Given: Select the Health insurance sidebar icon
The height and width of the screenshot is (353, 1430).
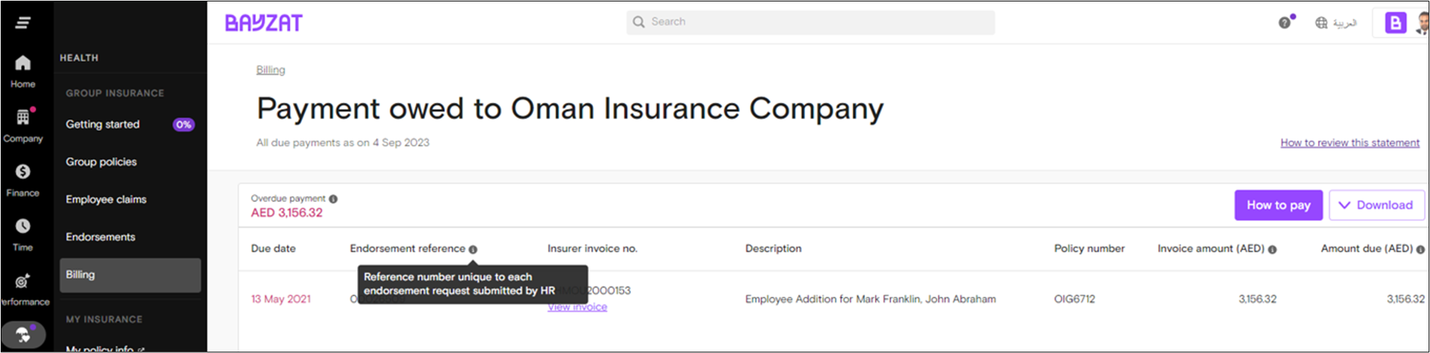Looking at the screenshot, I should (23, 334).
